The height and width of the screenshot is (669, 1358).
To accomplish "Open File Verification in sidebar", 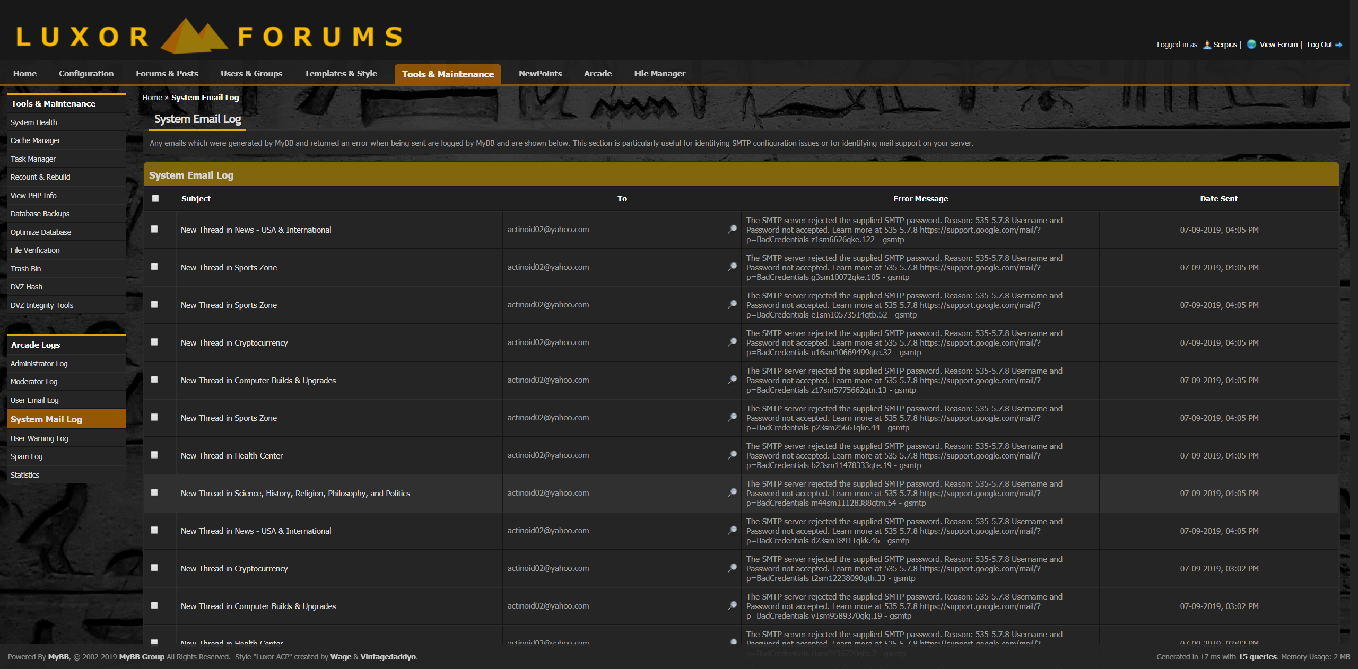I will coord(66,250).
